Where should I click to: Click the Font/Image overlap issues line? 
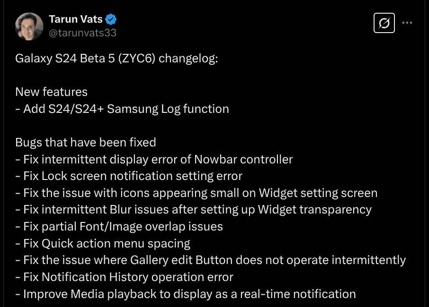click(x=119, y=226)
